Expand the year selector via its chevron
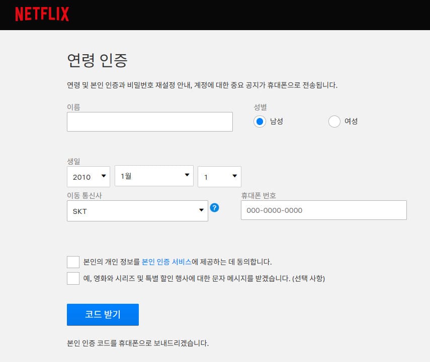This screenshot has height=362, width=430. coord(103,177)
